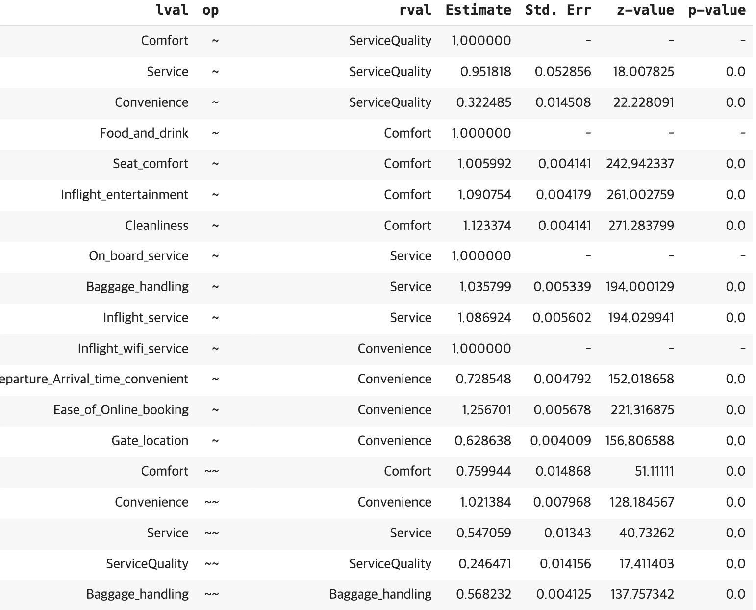Click the Estimate column header

click(x=478, y=10)
